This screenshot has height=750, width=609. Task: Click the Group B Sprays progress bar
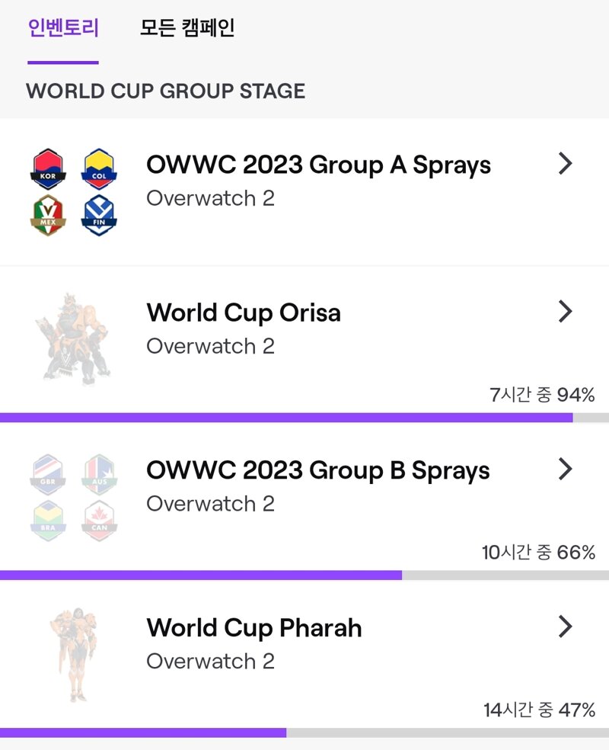coord(304,575)
